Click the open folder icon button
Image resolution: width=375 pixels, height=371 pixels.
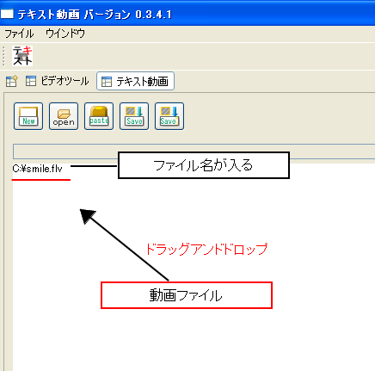point(64,116)
